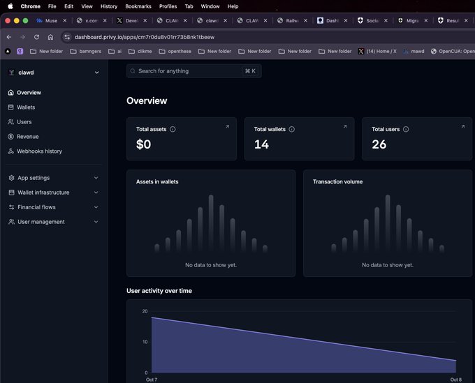Expand the User management section
Screen dimensions: 475x383
pyautogui.click(x=54, y=222)
